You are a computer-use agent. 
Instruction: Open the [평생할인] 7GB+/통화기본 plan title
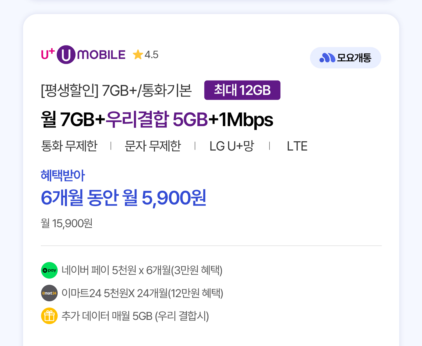(116, 90)
